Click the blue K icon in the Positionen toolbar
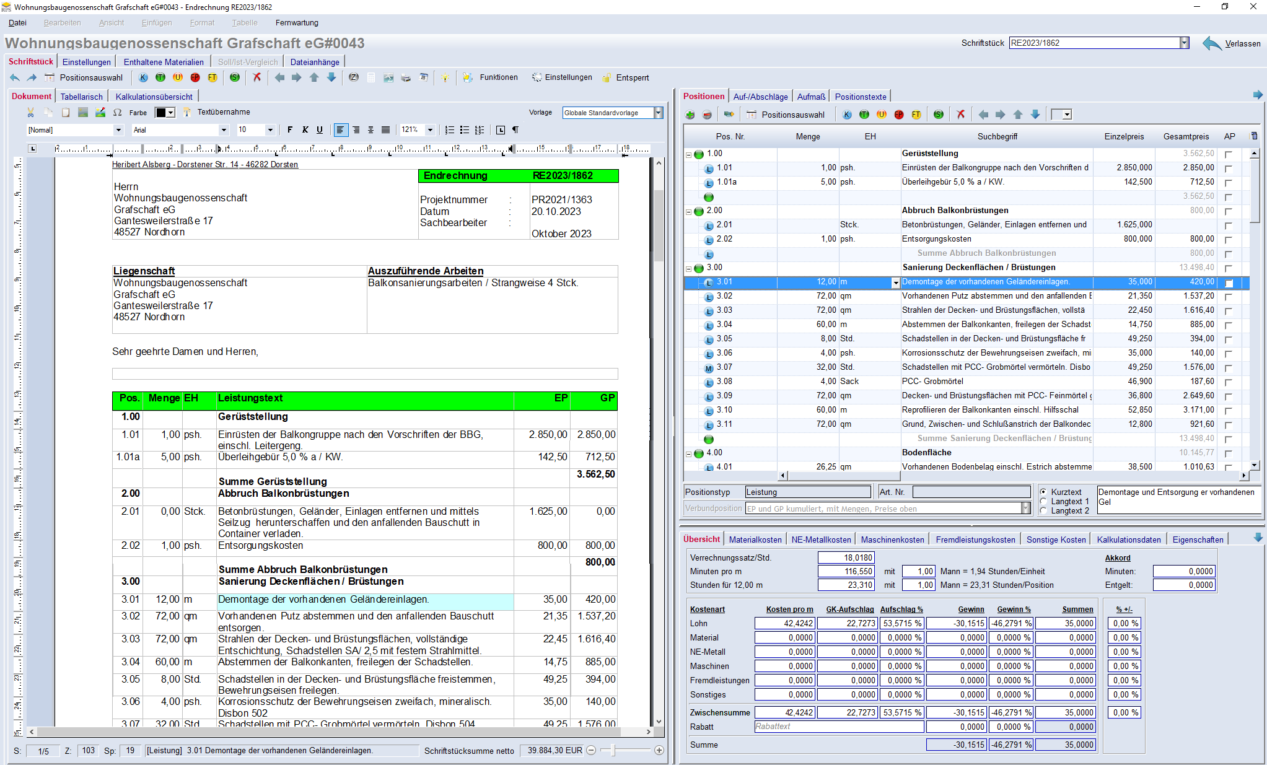Viewport: 1267px width, 765px height. tap(847, 115)
